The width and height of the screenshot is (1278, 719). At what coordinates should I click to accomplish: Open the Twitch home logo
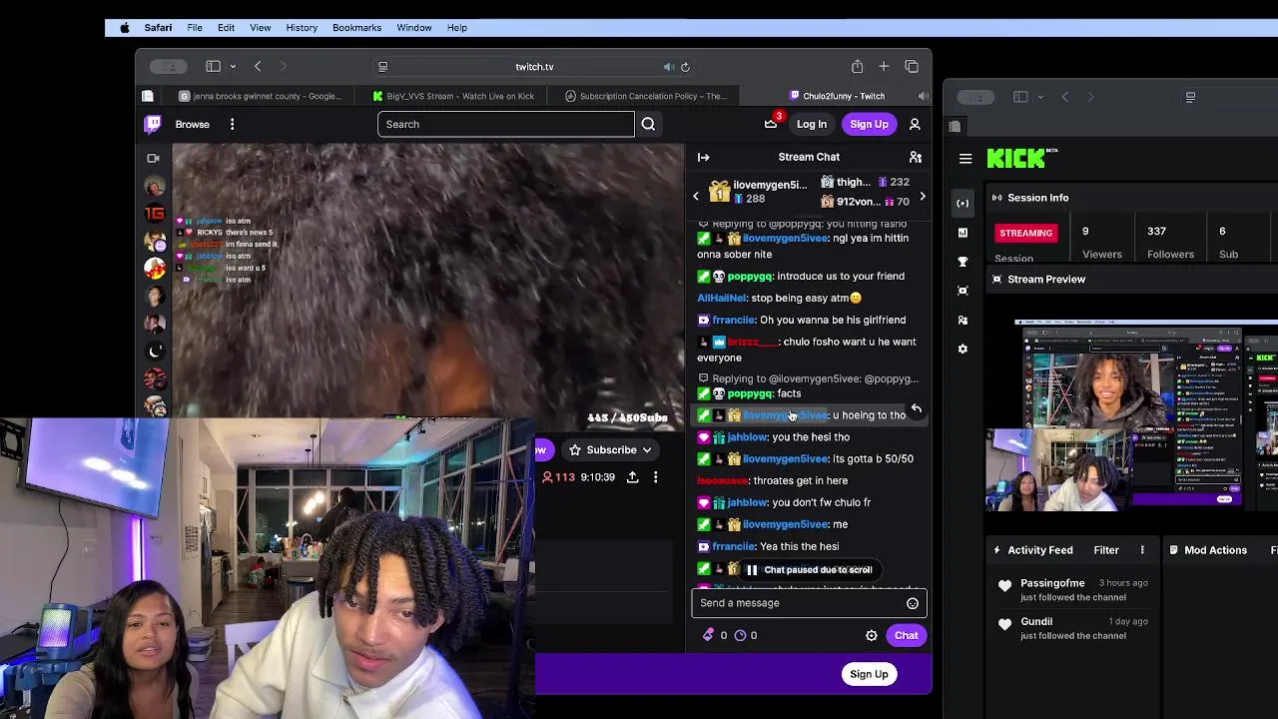click(153, 124)
